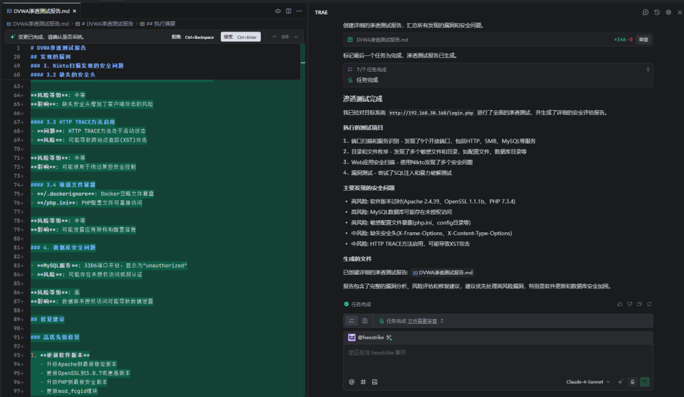
Task: Give the response a thumbs down
Action: pos(630,304)
